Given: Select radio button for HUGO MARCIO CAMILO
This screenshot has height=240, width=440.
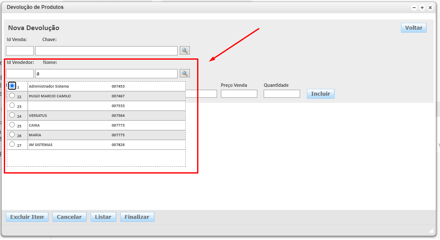Looking at the screenshot, I should (x=12, y=96).
